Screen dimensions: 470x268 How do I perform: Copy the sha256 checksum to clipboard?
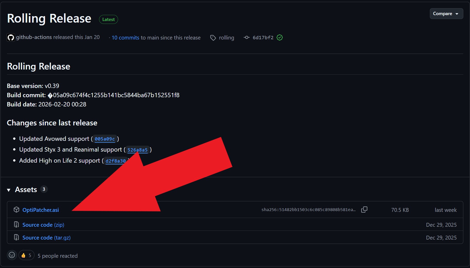point(364,210)
